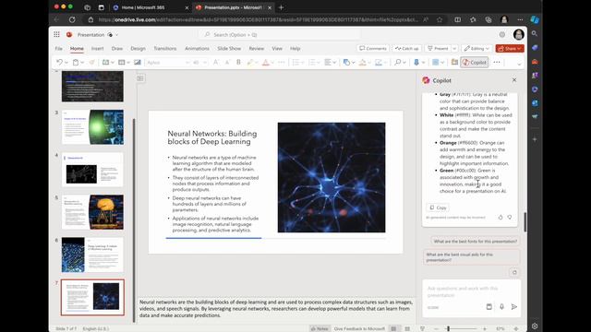Click the thumbs up icon in Copilot
591x332 pixels.
coord(501,218)
